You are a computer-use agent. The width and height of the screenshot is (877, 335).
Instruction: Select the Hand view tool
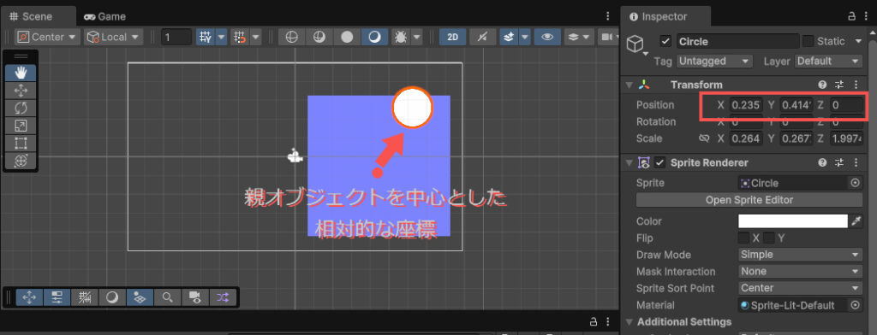tap(21, 73)
